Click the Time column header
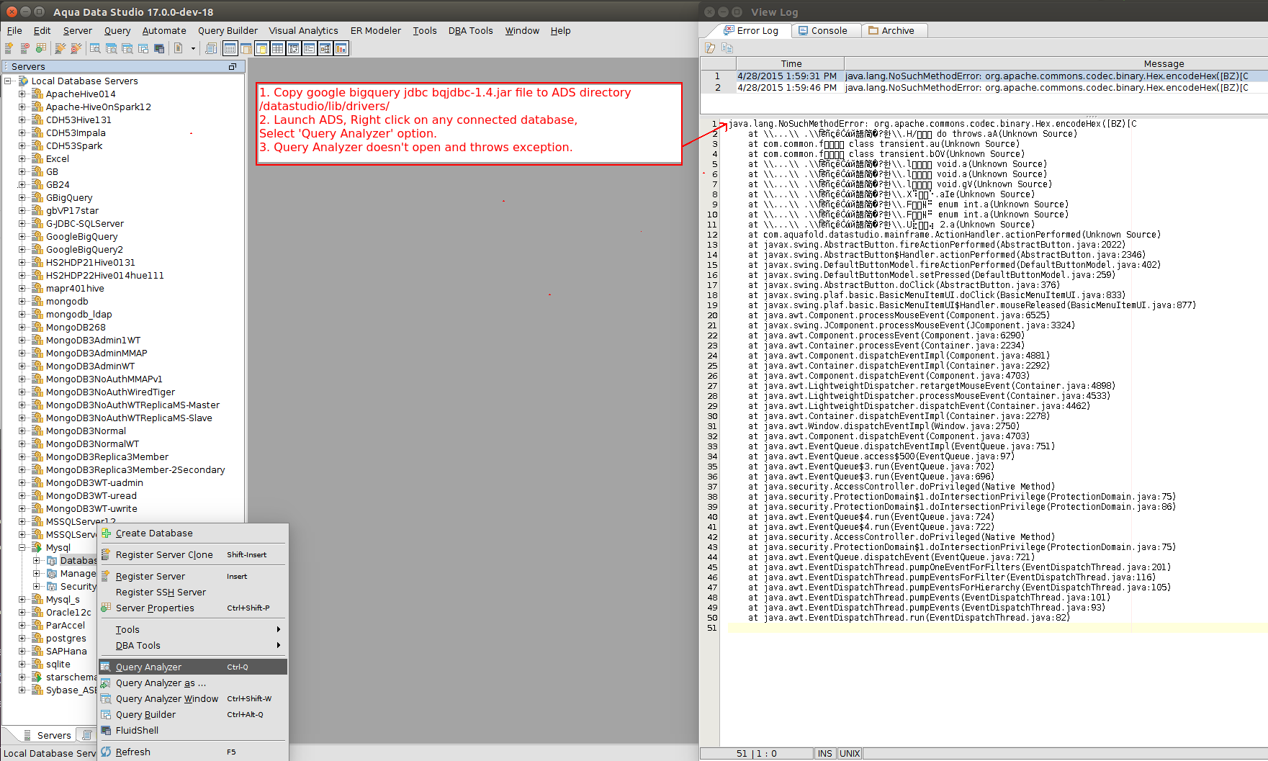The image size is (1268, 761). 791,63
